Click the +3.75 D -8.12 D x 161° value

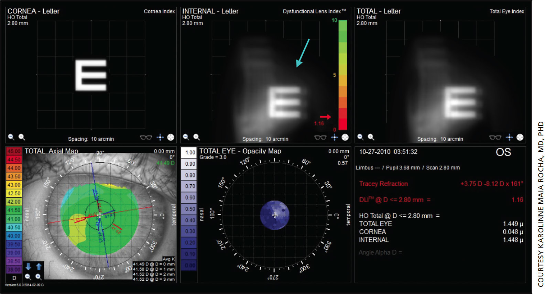[x=492, y=184]
